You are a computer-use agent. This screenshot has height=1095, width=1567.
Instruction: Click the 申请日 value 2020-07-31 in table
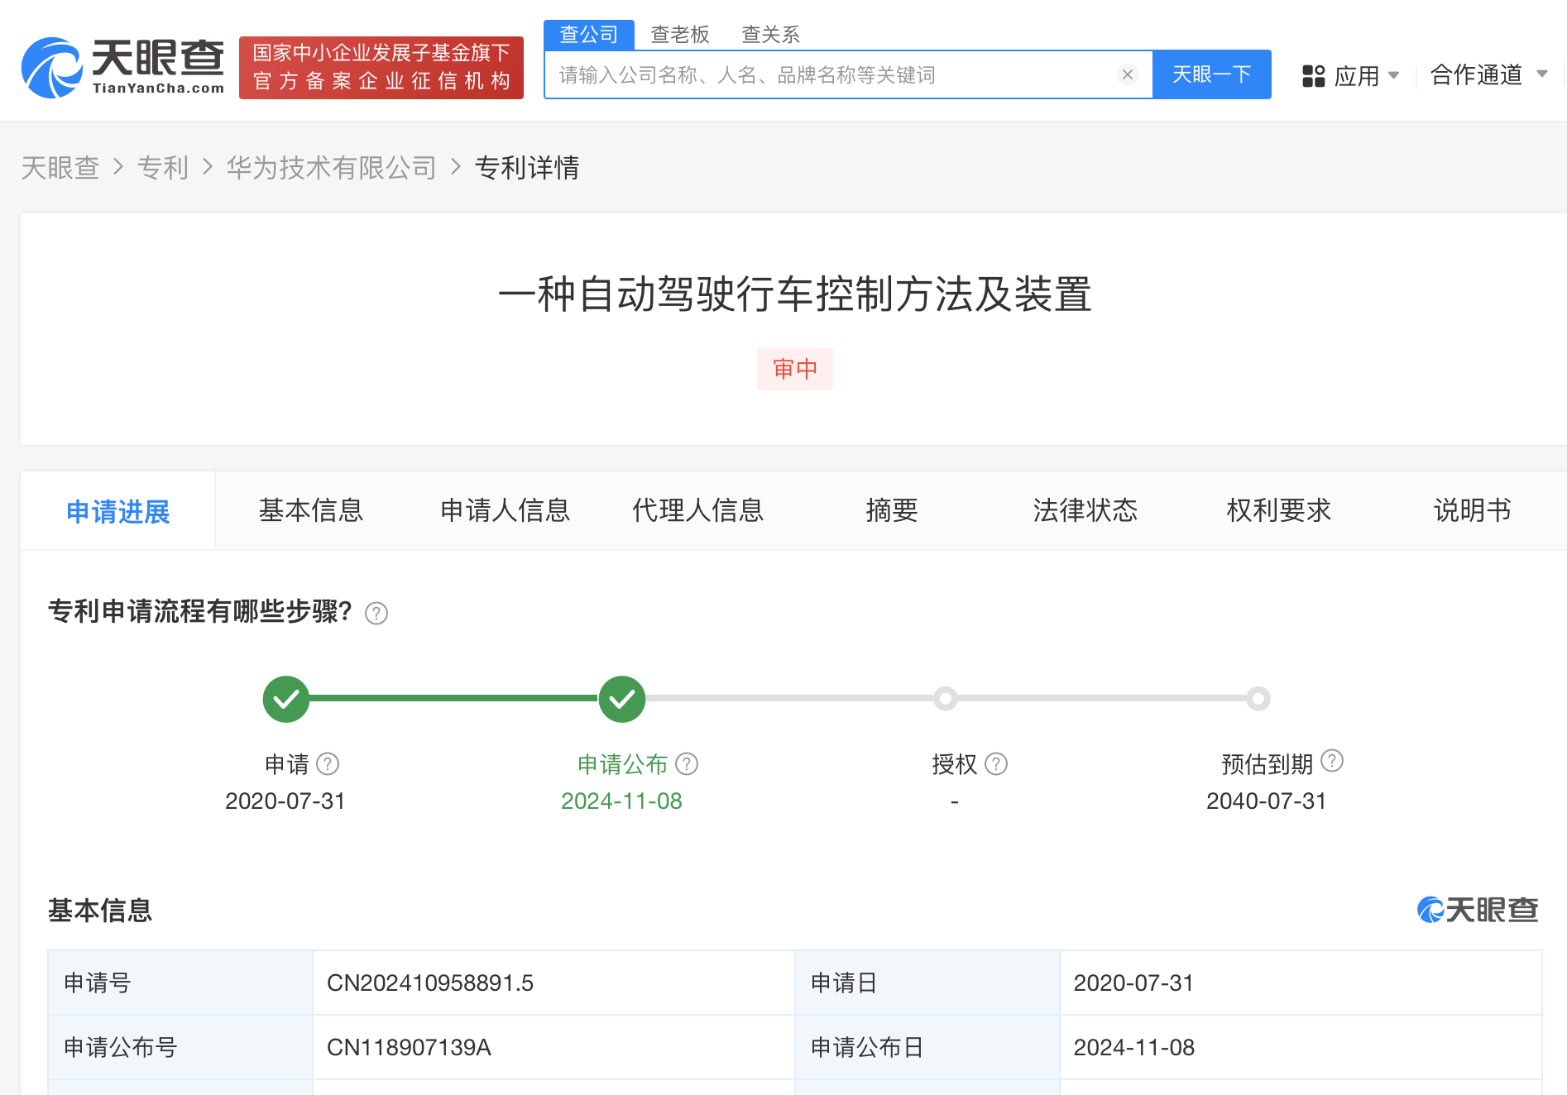pos(1133,983)
